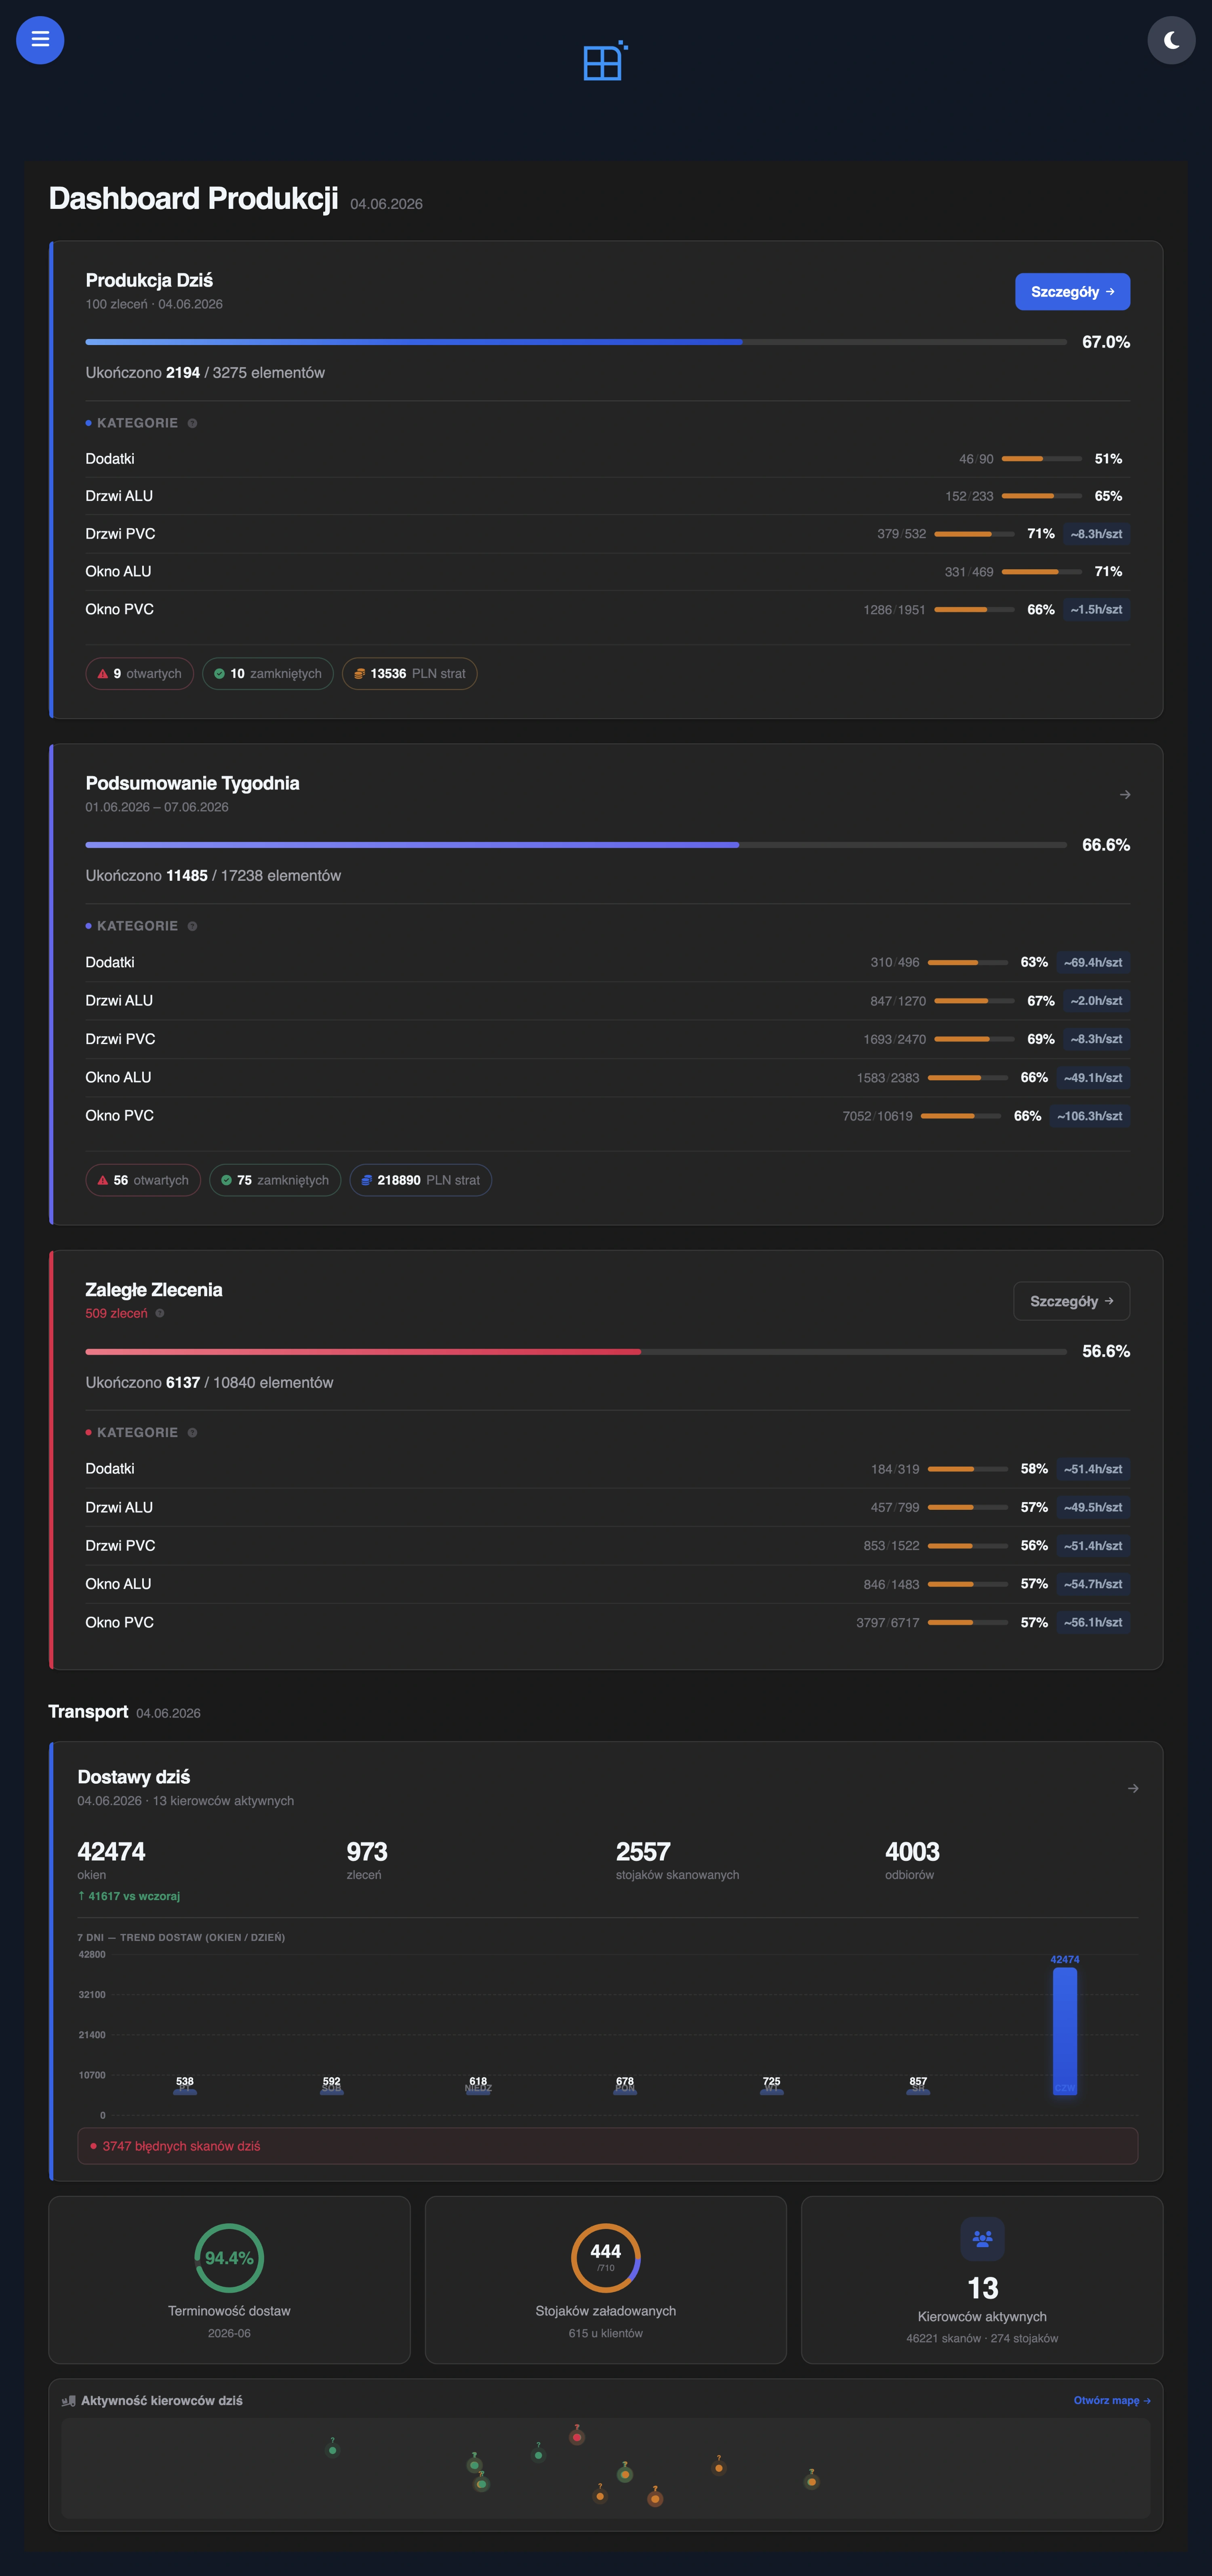Click the 4003 odbiorów stat
Screen dimensions: 1212x2576
click(x=912, y=1861)
